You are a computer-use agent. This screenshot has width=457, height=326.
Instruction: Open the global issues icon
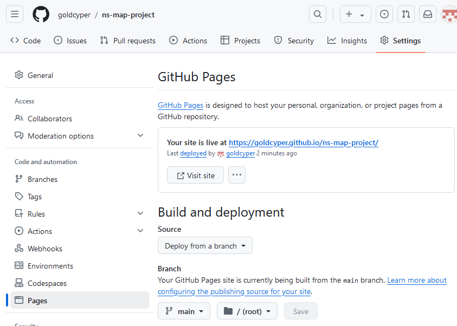click(x=384, y=14)
